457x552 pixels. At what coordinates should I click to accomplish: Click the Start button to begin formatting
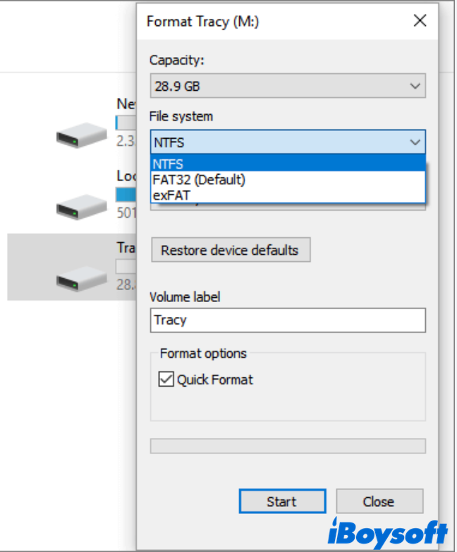tap(282, 501)
